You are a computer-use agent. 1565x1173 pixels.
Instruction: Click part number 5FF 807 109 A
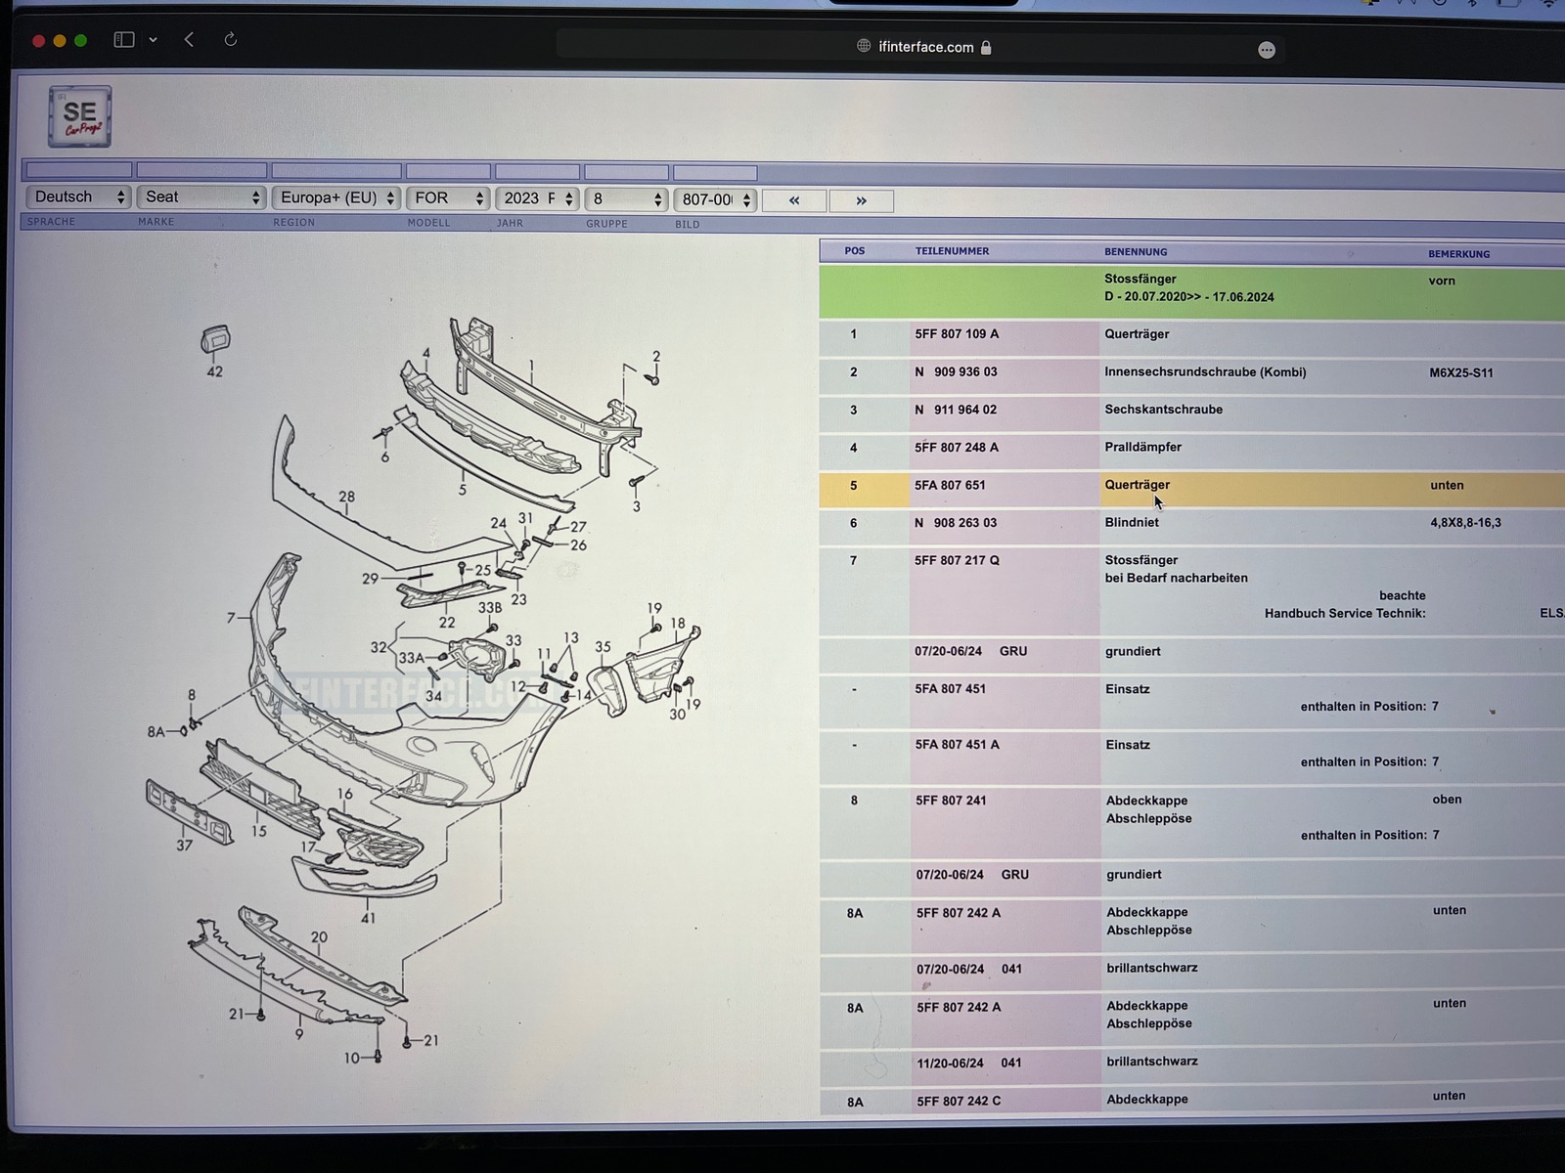tap(957, 334)
